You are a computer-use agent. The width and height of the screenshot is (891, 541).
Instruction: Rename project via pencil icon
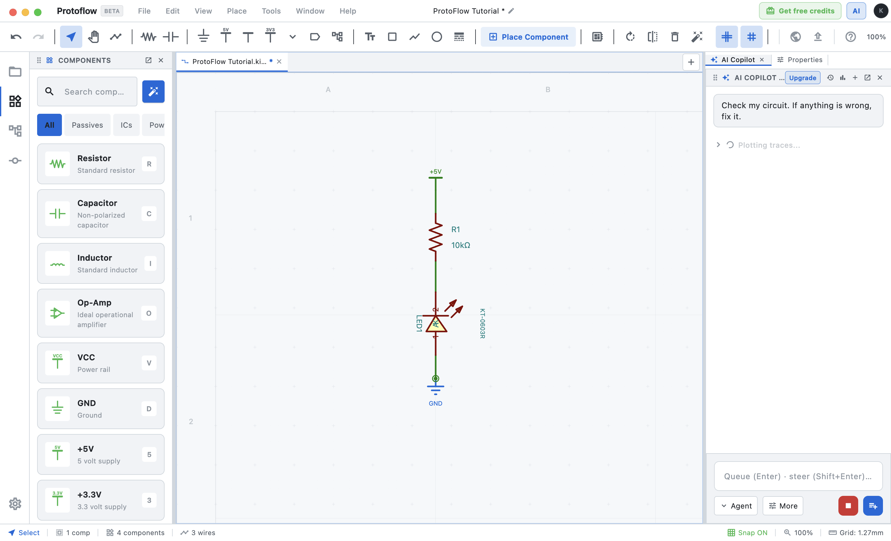click(511, 11)
